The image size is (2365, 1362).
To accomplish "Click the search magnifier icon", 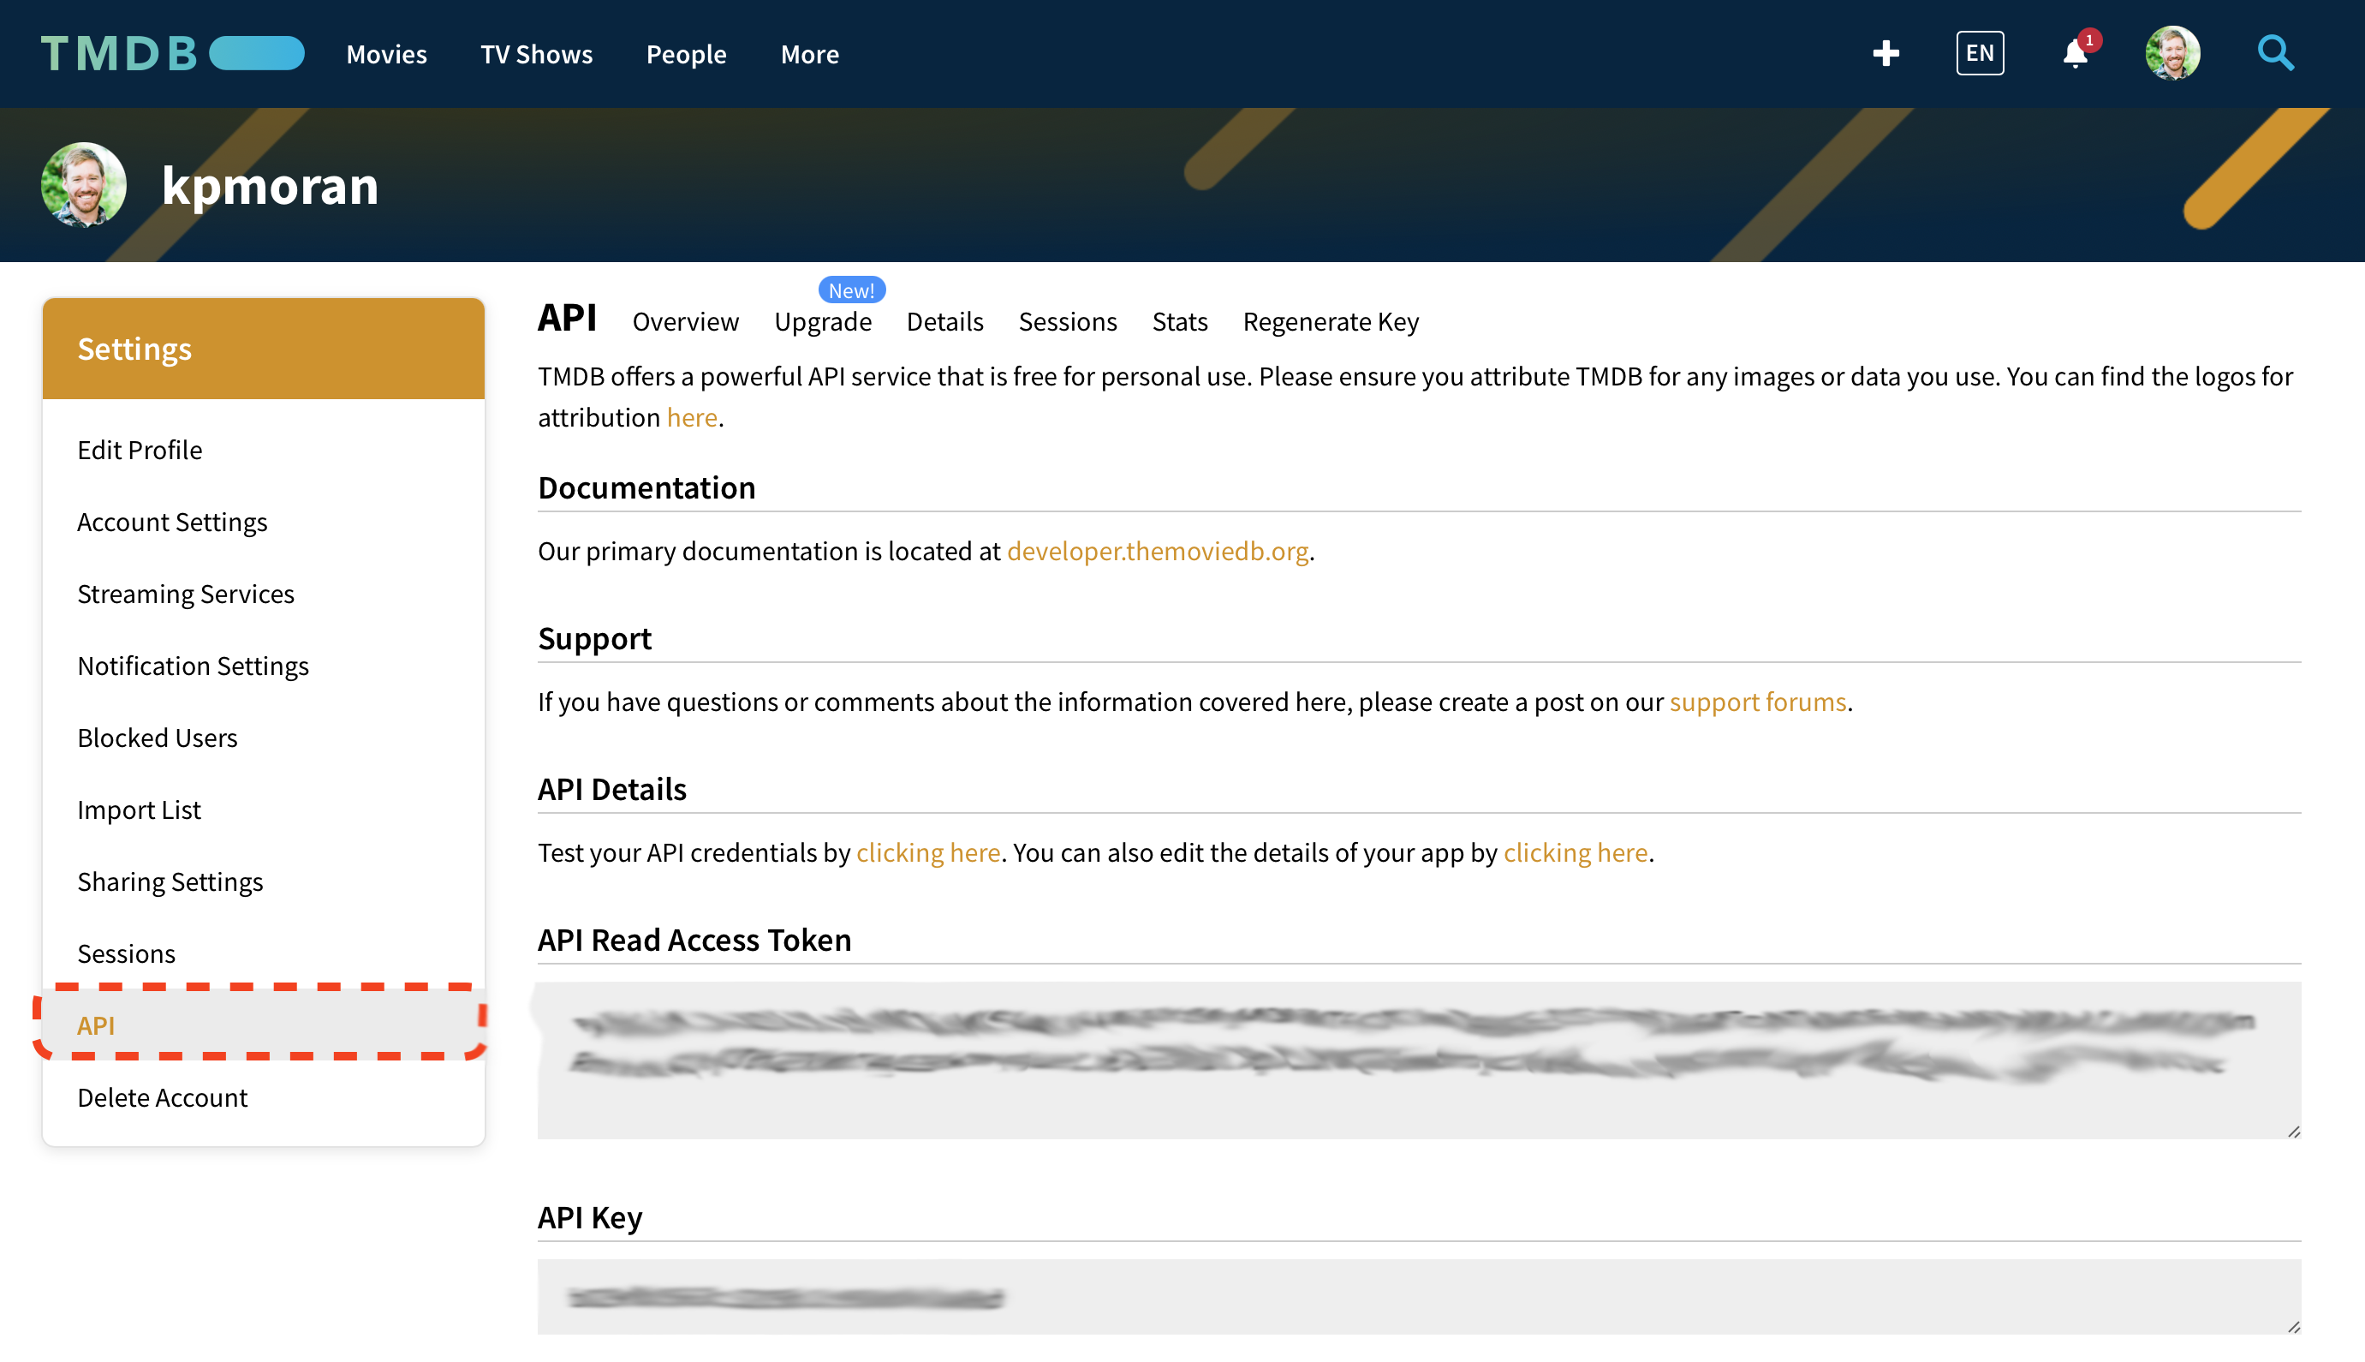I will pos(2275,53).
